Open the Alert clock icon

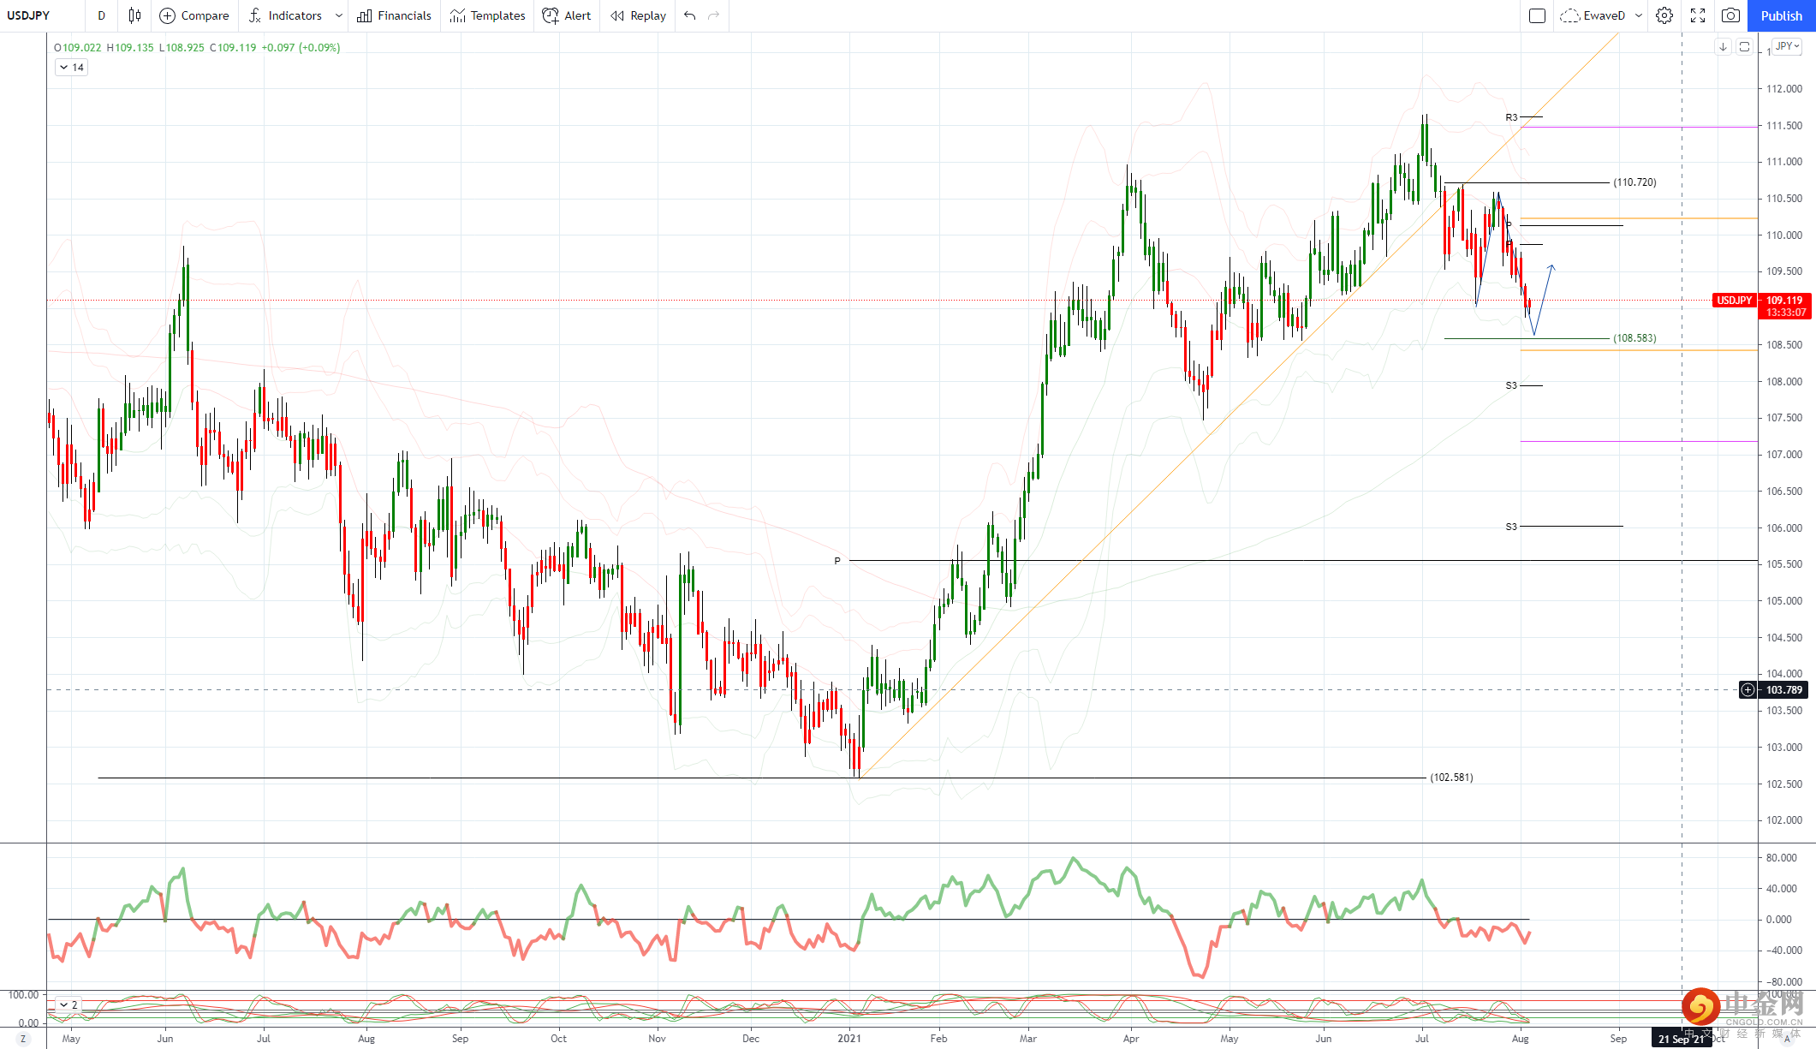pyautogui.click(x=551, y=15)
